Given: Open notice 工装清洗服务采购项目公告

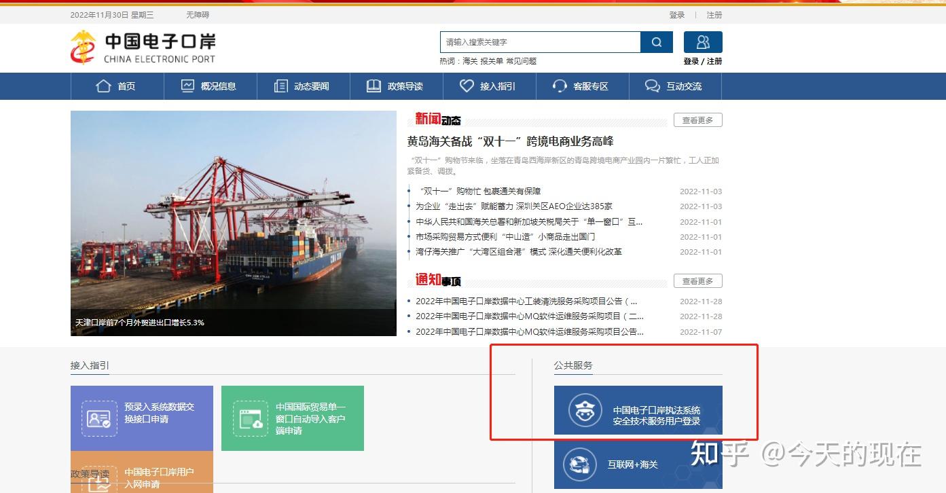Looking at the screenshot, I should point(526,302).
